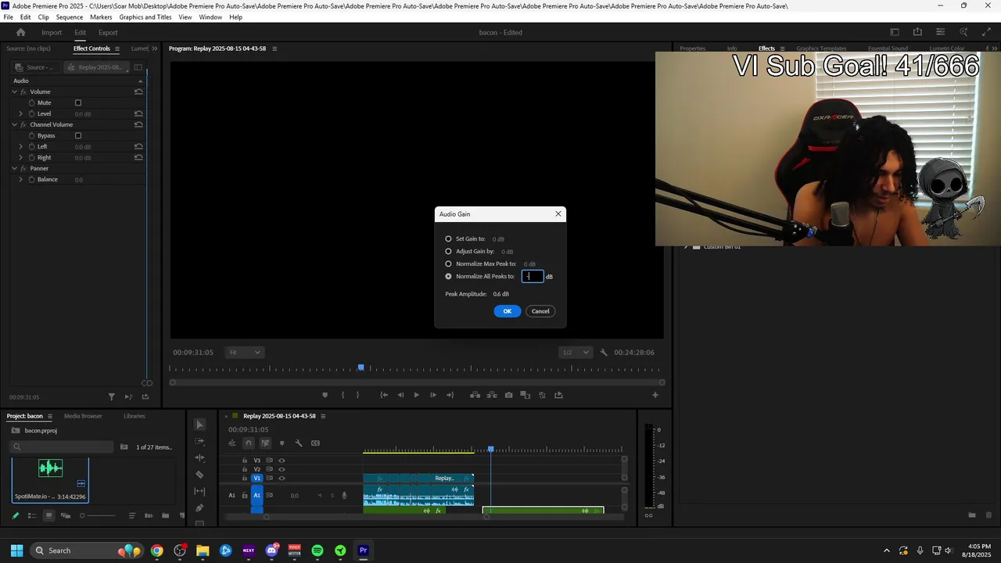Collapse the Panner effect group

coord(14,168)
